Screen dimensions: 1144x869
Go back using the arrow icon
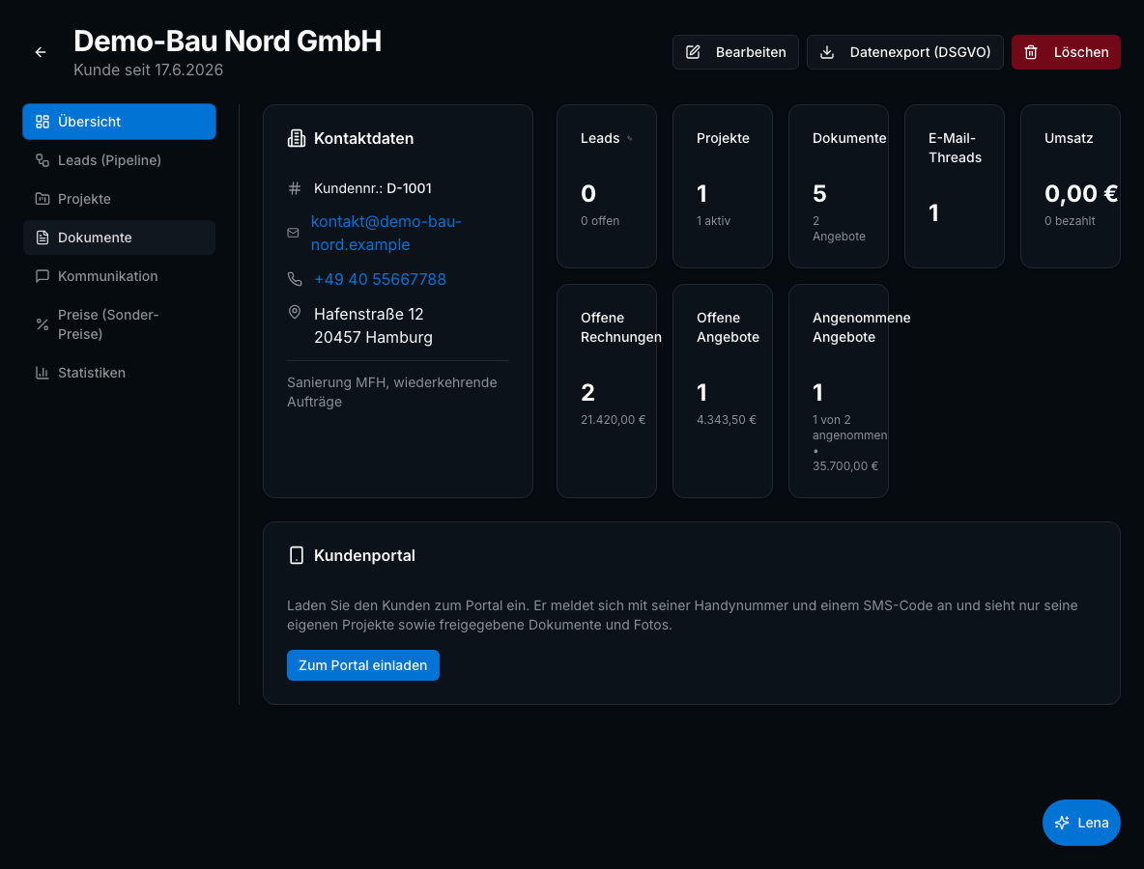pyautogui.click(x=41, y=52)
